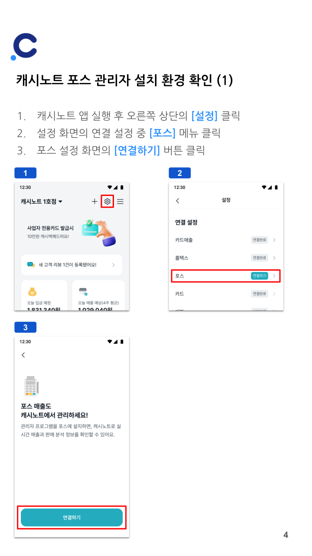Click the large 연결하기 button
Screen dimensions: 312x556
(71, 517)
